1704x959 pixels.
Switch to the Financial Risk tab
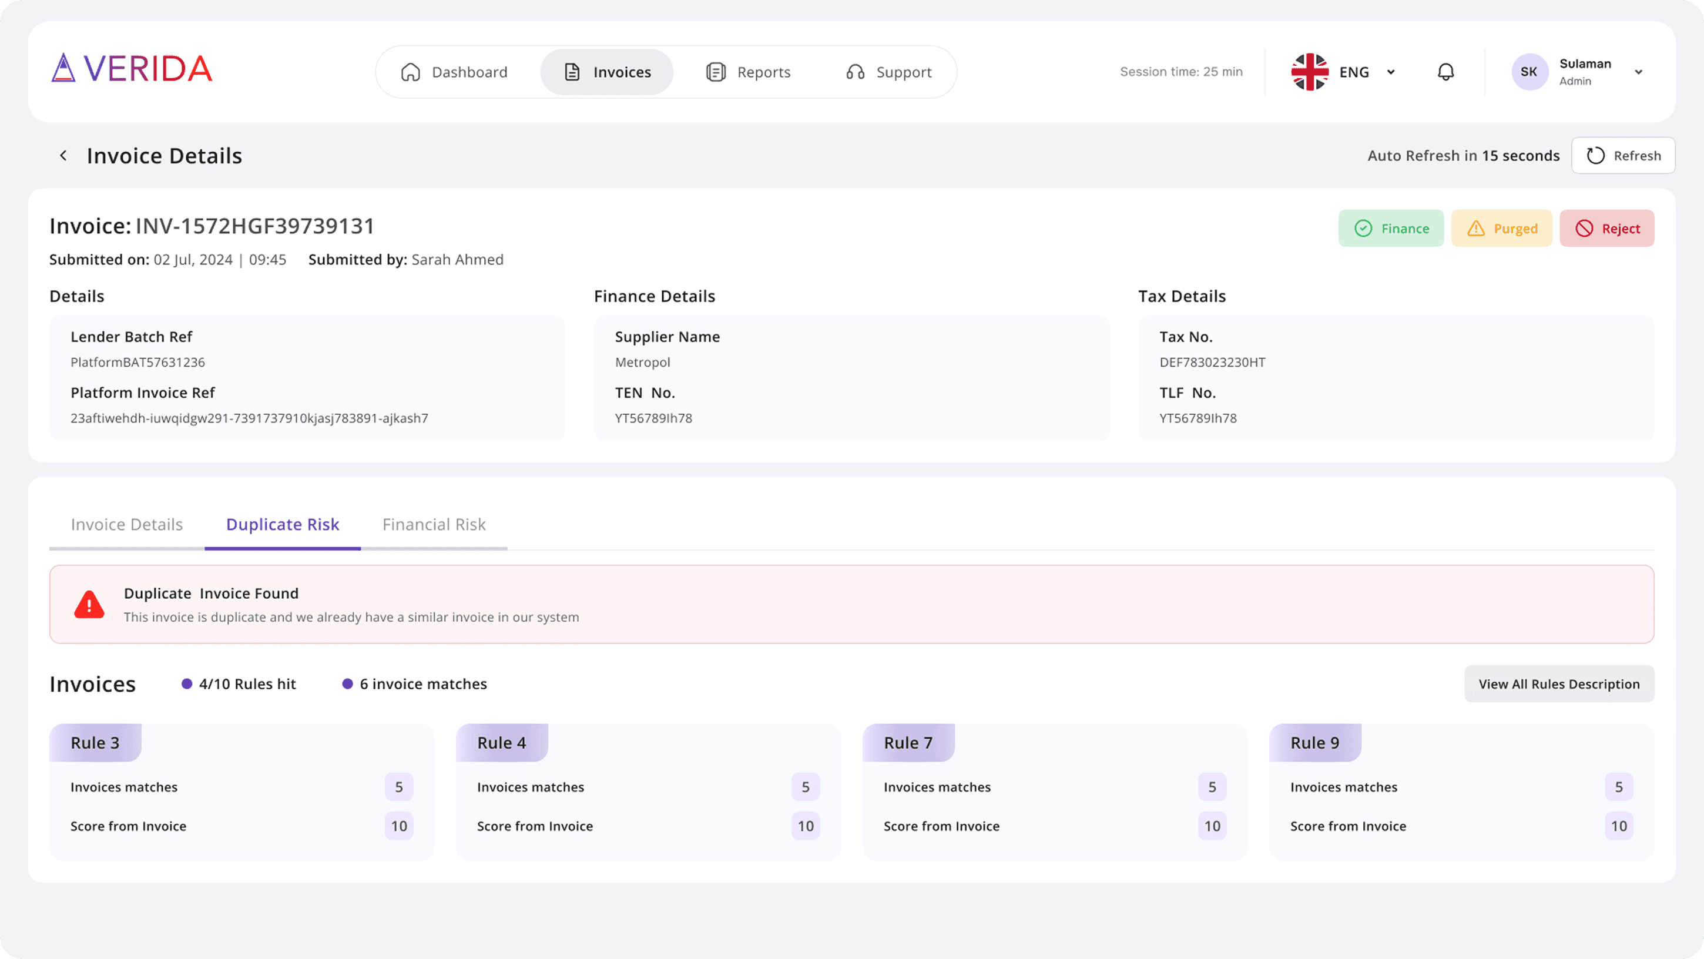click(x=433, y=525)
